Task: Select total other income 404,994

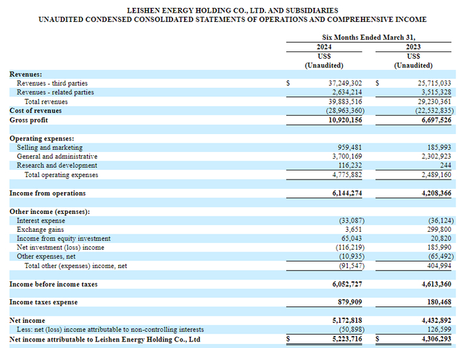Action: (x=439, y=266)
